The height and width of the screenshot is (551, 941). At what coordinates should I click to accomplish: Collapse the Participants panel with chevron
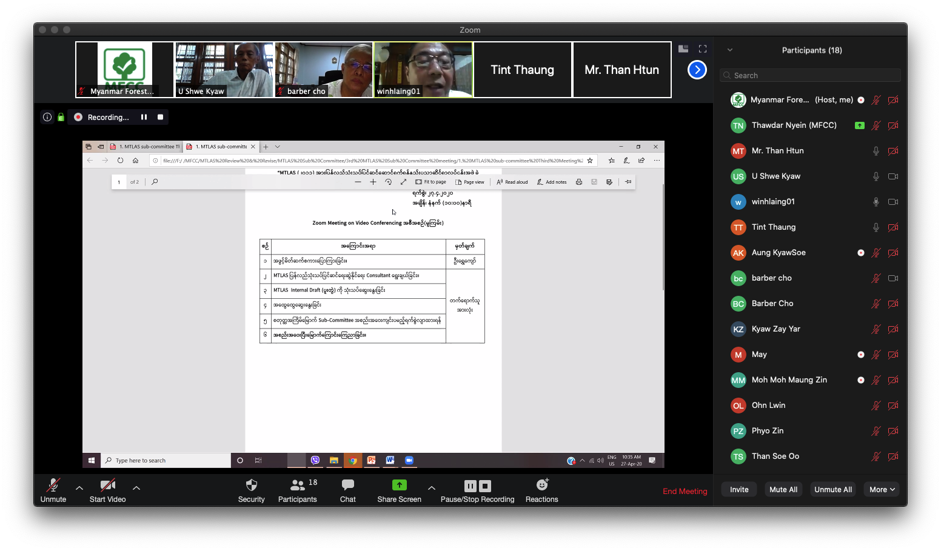(730, 50)
